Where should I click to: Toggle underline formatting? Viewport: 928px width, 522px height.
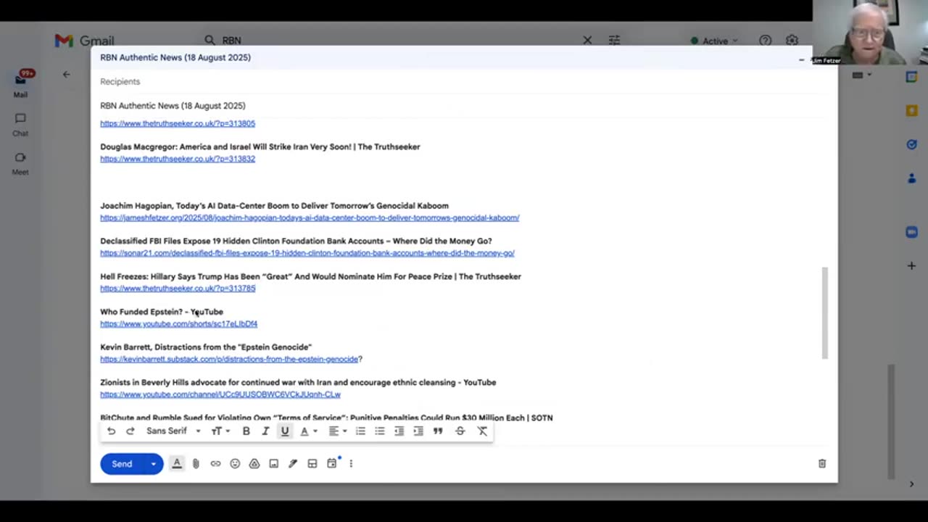pos(285,431)
